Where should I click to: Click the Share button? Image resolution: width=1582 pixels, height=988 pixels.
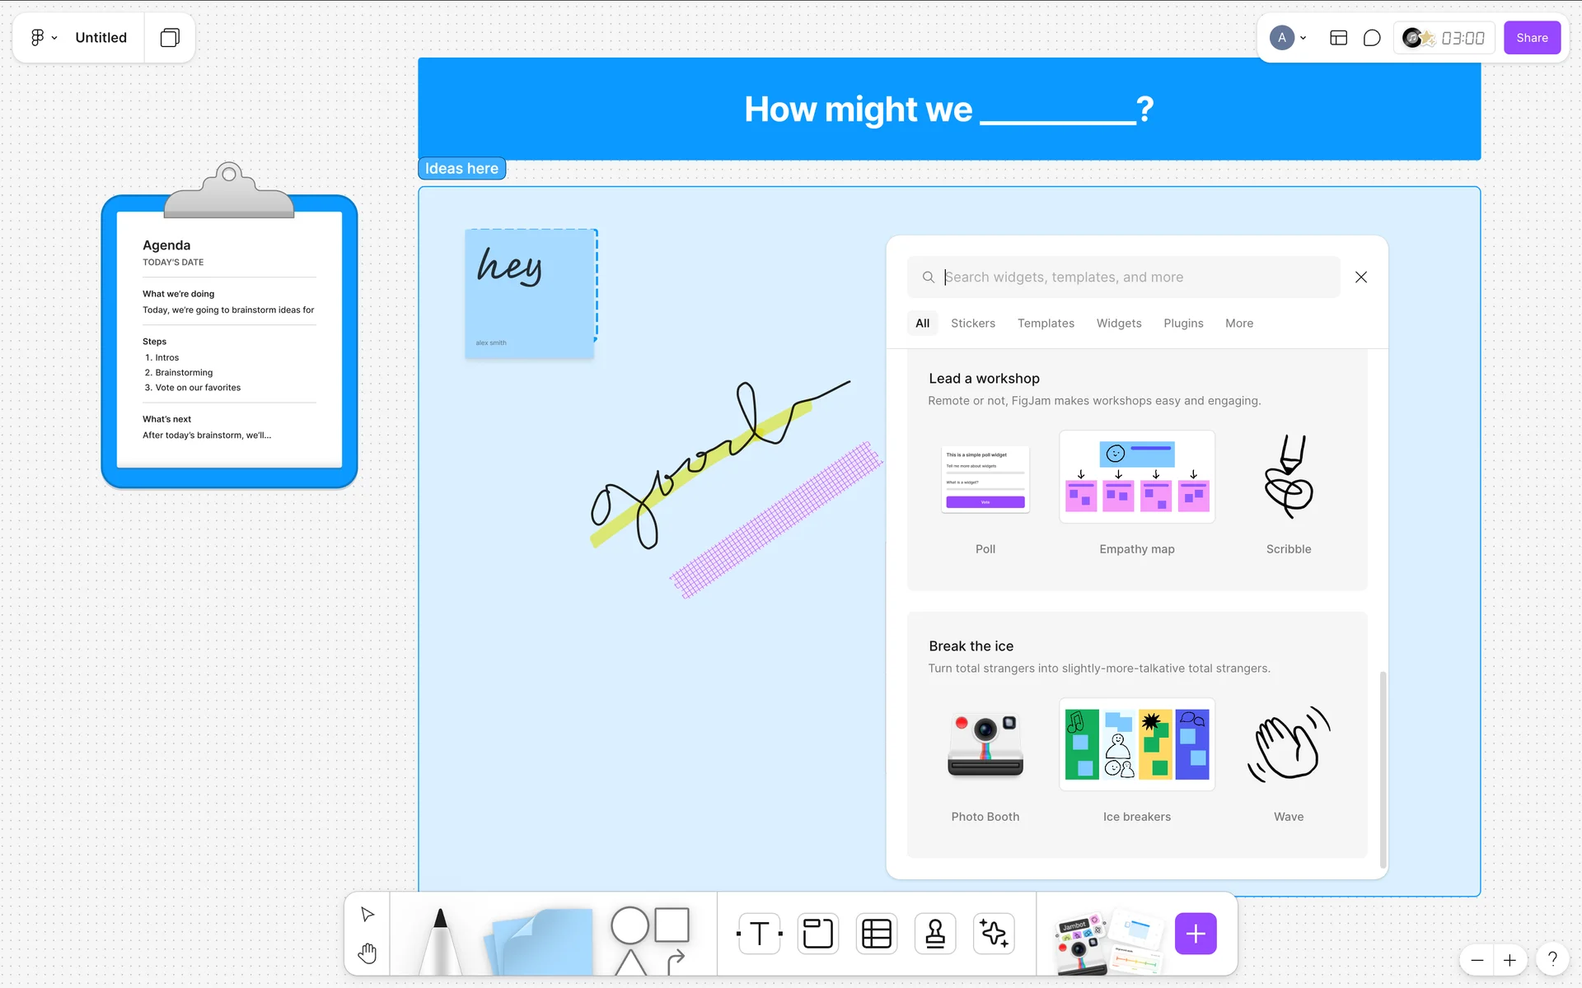coord(1531,38)
